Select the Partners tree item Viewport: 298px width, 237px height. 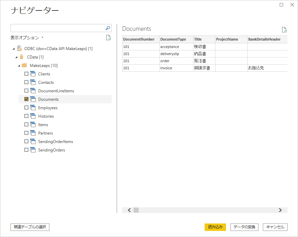coord(46,133)
